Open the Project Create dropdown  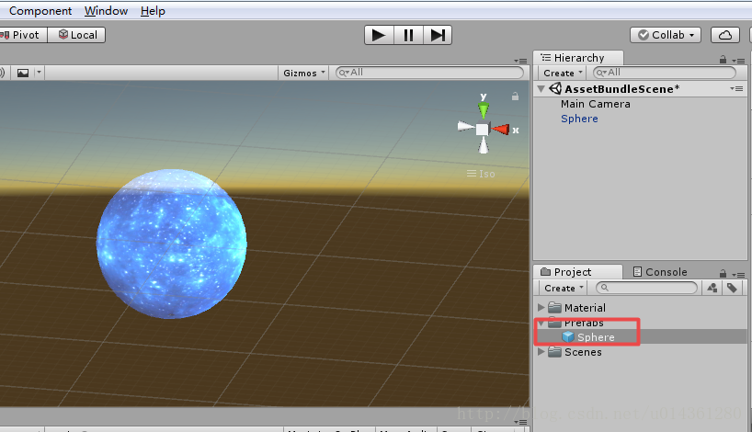tap(563, 288)
